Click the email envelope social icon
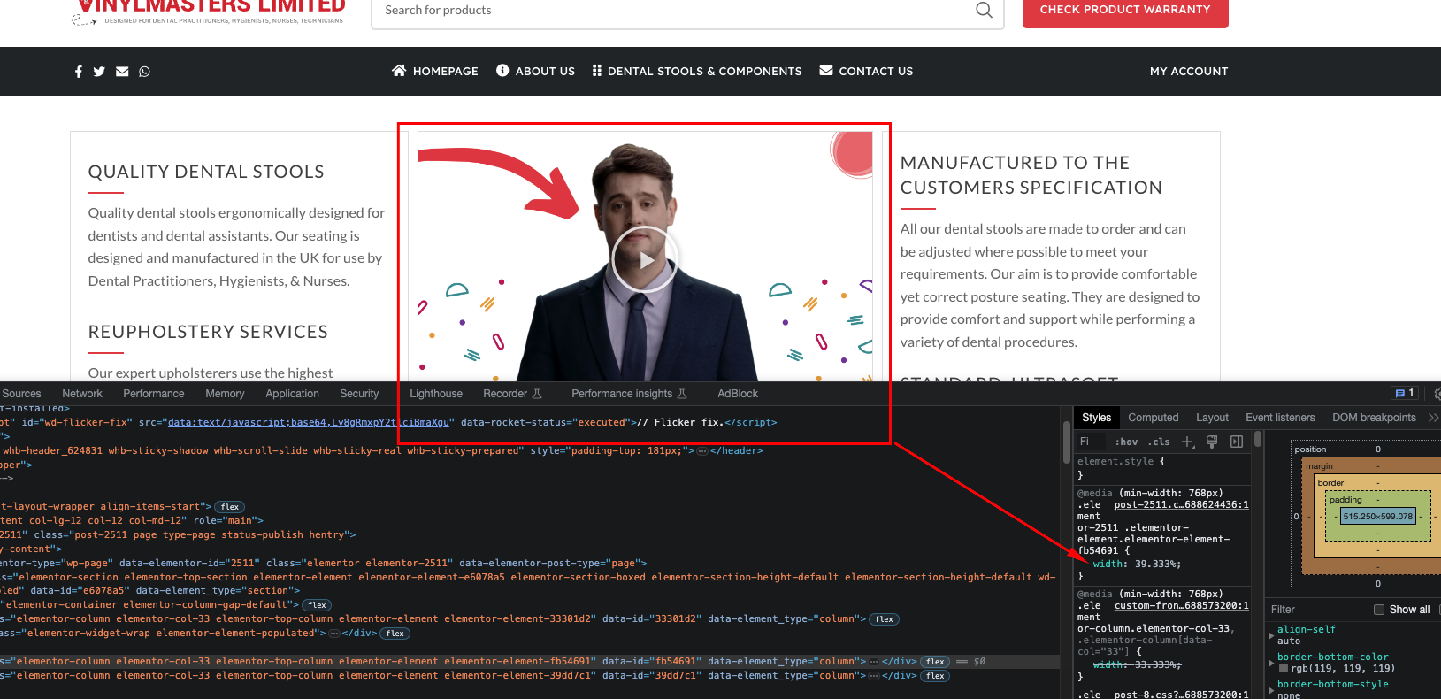Image resolution: width=1441 pixels, height=699 pixels. coord(122,72)
